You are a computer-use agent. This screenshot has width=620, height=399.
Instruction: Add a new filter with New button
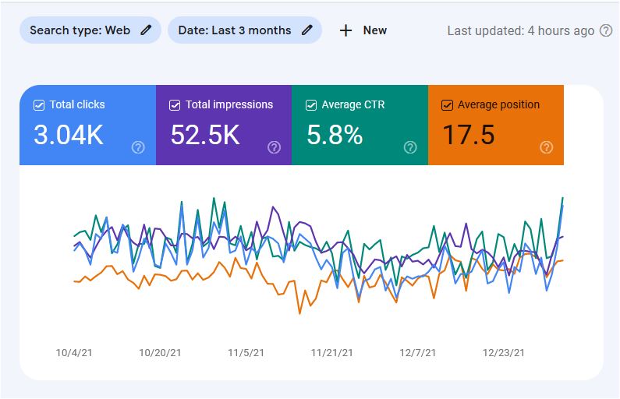363,30
